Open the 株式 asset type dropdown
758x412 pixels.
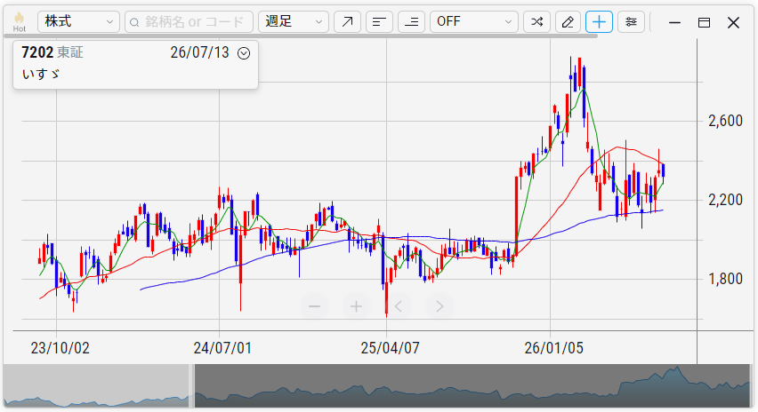tap(78, 21)
